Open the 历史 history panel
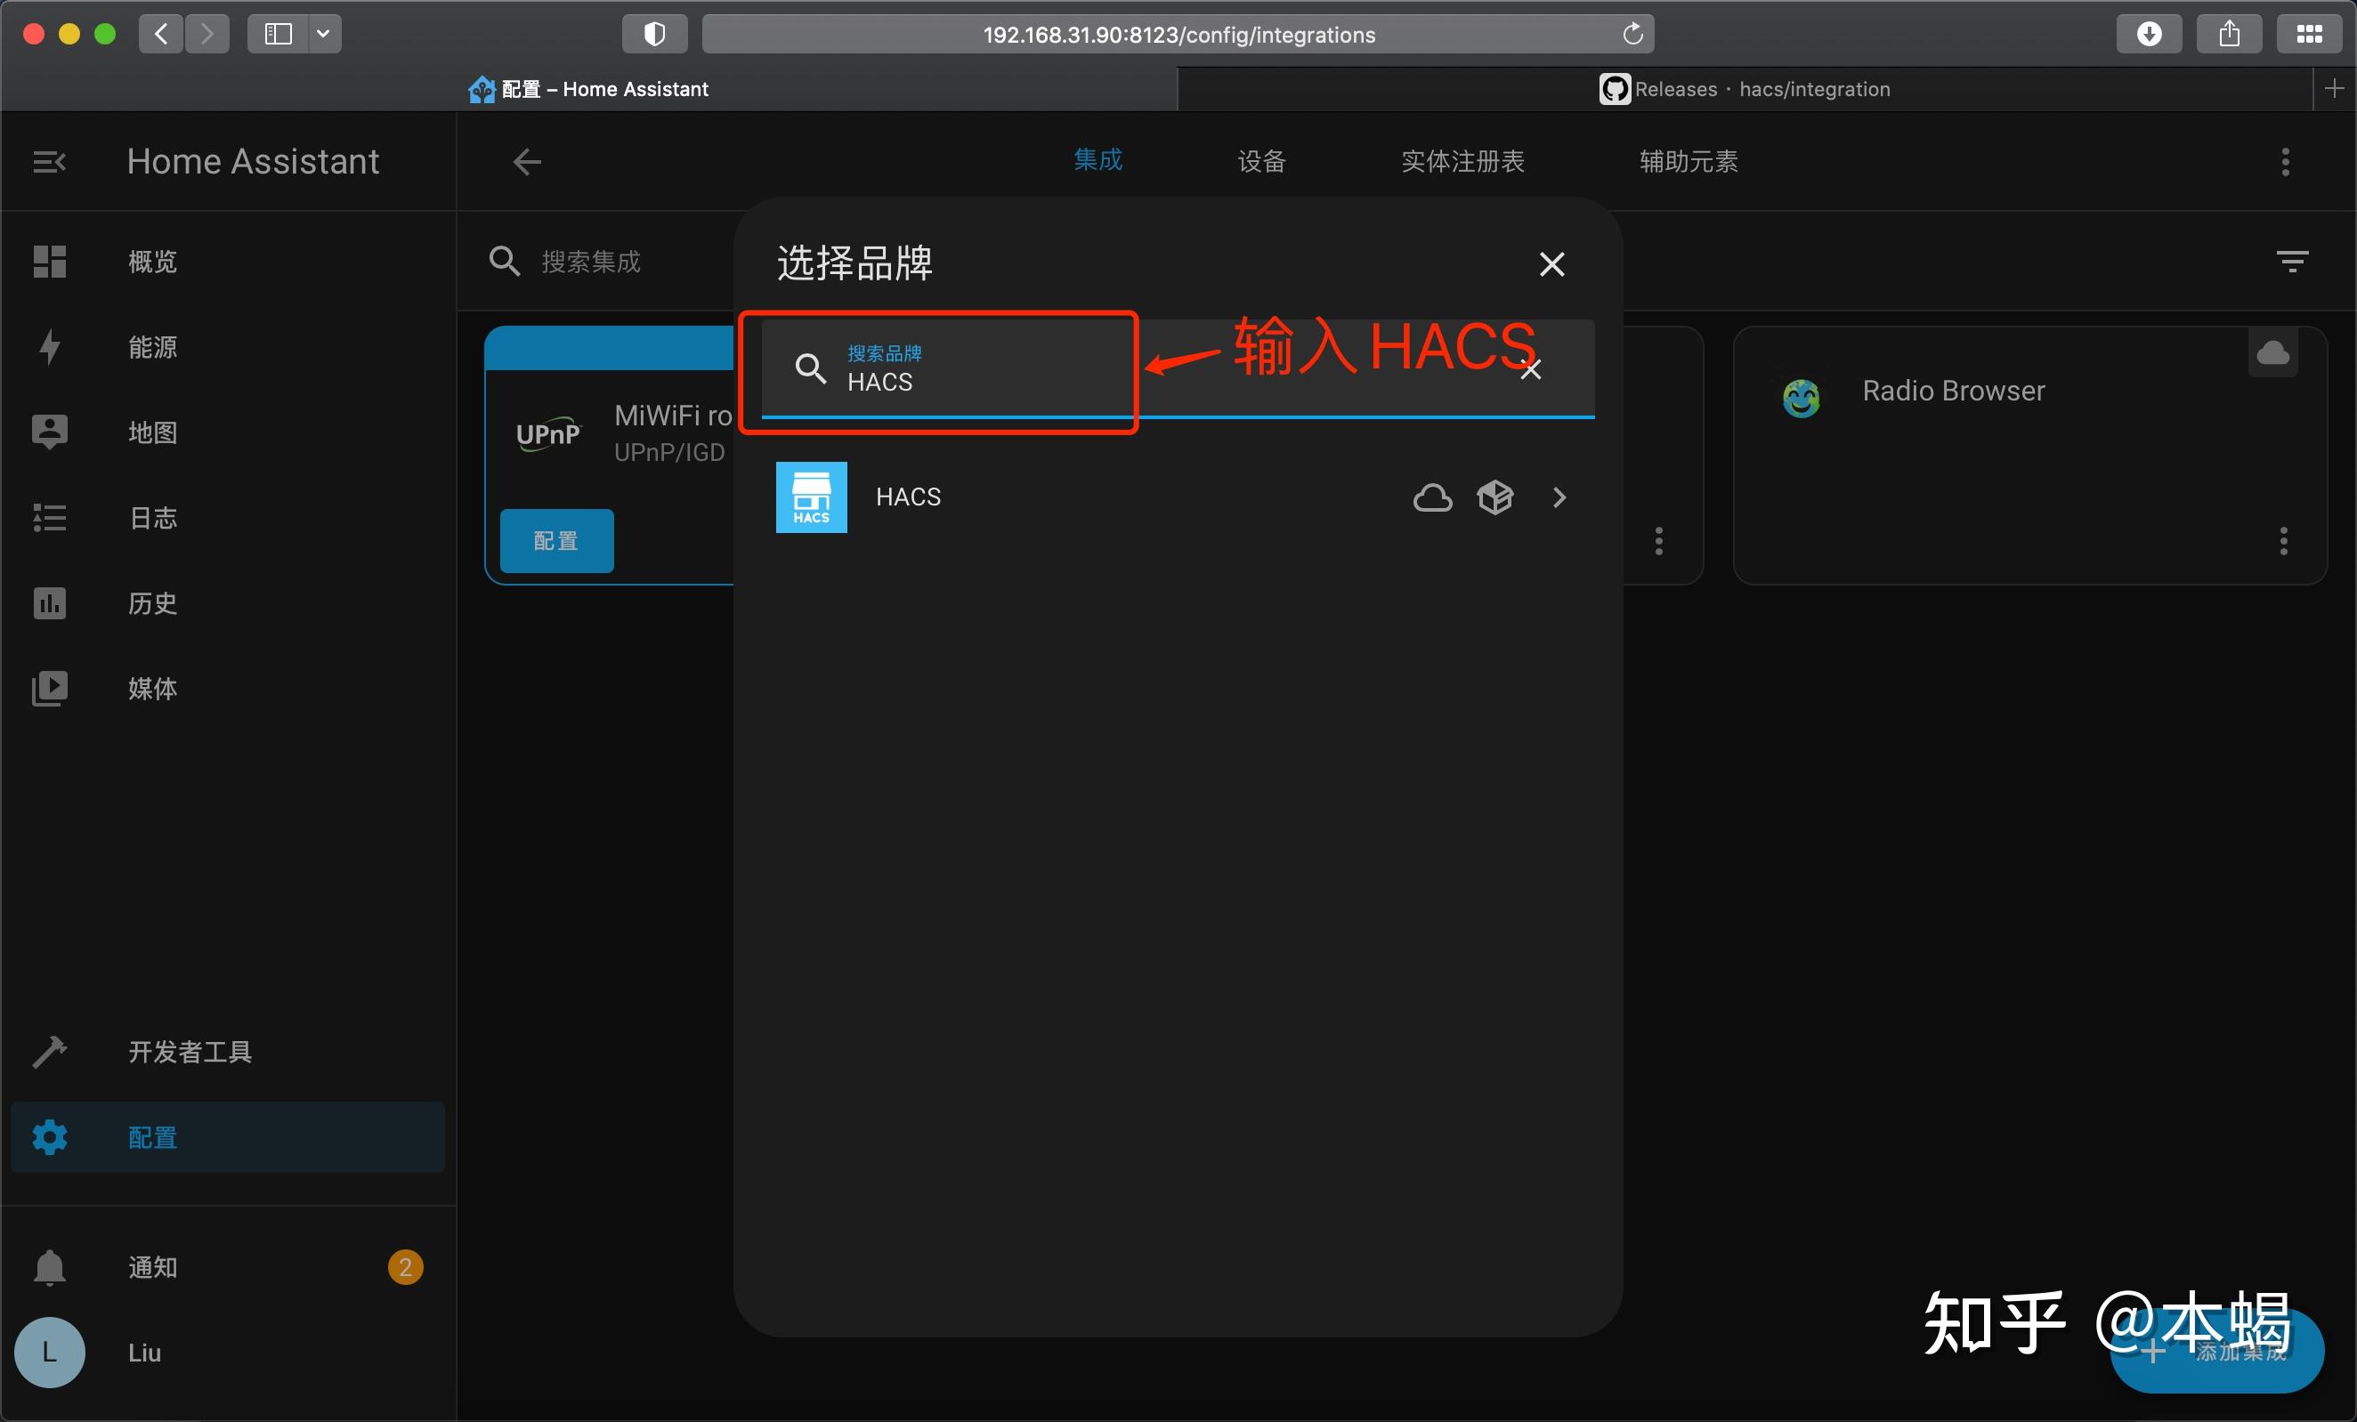The width and height of the screenshot is (2357, 1422). 151,602
